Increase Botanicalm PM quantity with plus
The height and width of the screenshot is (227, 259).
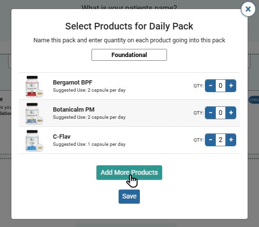click(x=231, y=113)
